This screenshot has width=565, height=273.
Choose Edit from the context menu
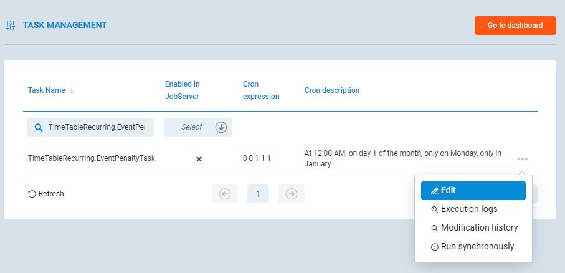(x=473, y=191)
